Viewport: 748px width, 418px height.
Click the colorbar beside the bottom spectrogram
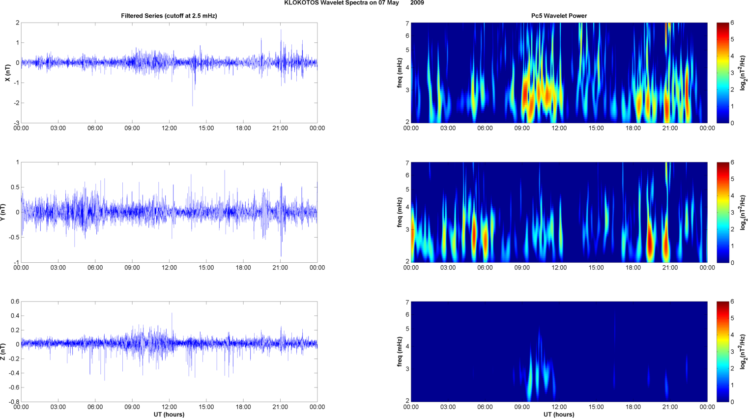click(x=723, y=352)
